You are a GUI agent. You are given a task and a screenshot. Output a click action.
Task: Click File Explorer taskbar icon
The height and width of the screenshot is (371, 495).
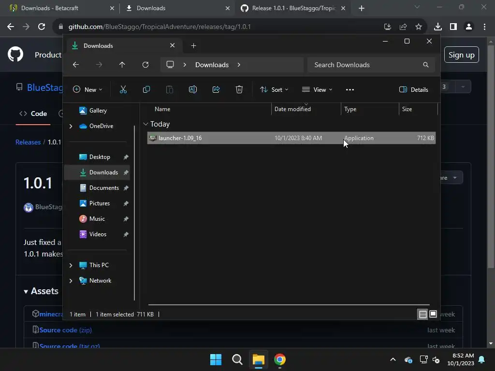click(259, 359)
